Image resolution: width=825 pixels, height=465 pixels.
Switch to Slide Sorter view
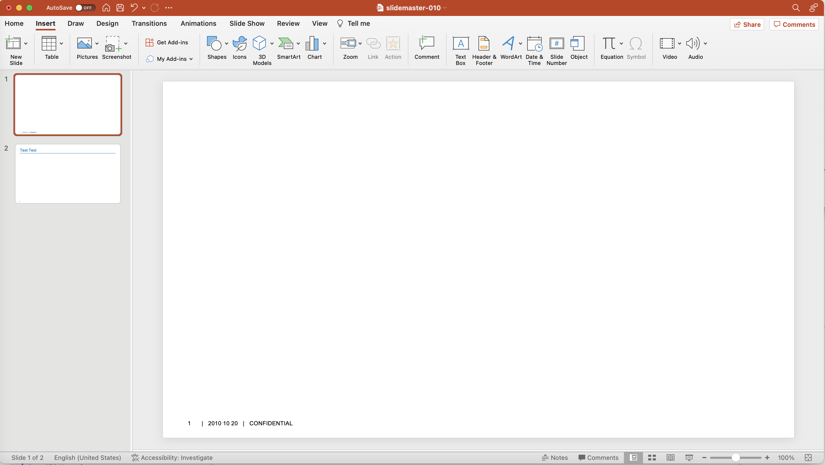click(x=652, y=458)
